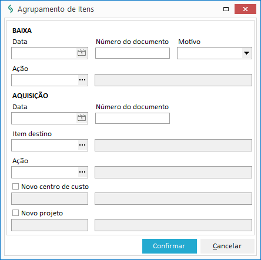The width and height of the screenshot is (261, 260).
Task: Focus the AQUISIÇÃO Data date field
Action: click(44, 118)
